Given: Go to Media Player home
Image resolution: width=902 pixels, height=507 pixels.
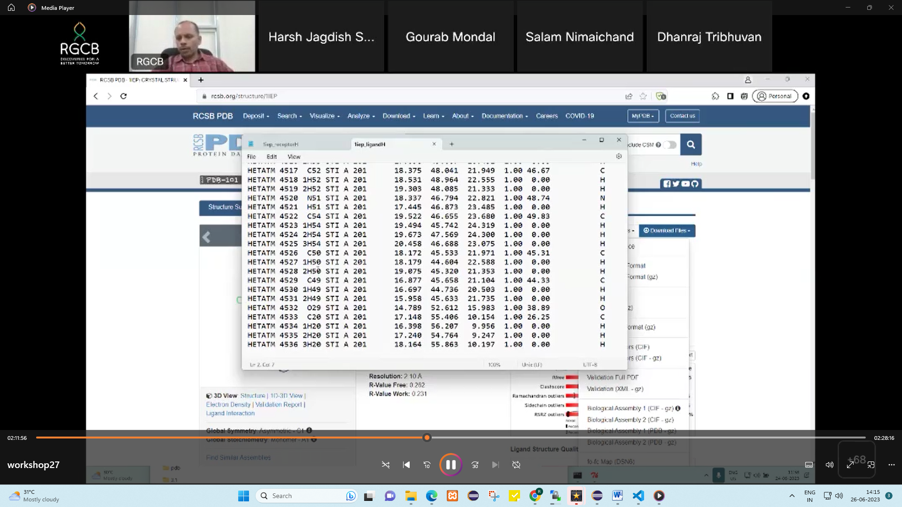Looking at the screenshot, I should click(11, 8).
